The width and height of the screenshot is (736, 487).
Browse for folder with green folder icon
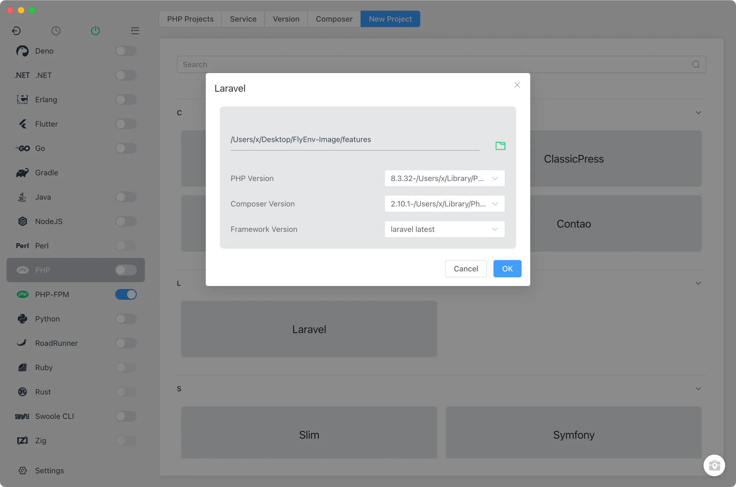click(x=500, y=145)
